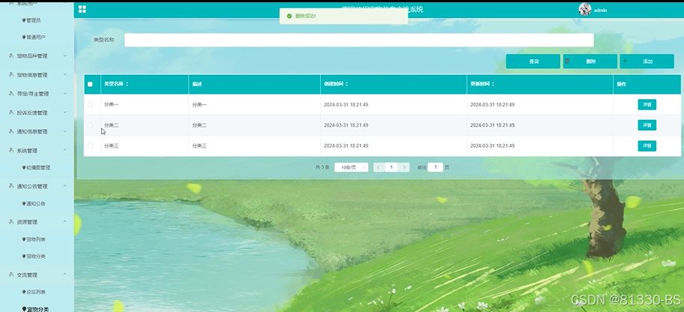Click the 描述 column header

coord(196,84)
